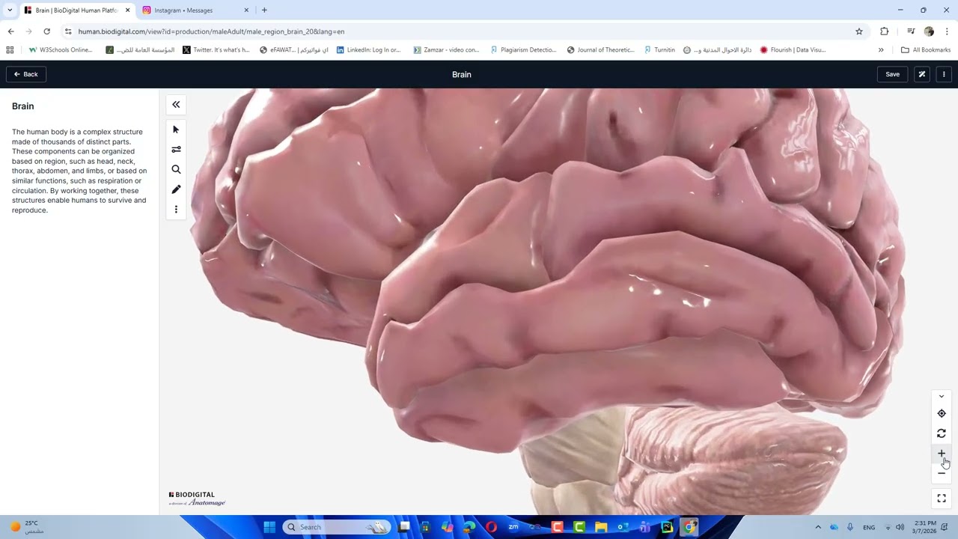Switch the ENG input language

point(869,527)
